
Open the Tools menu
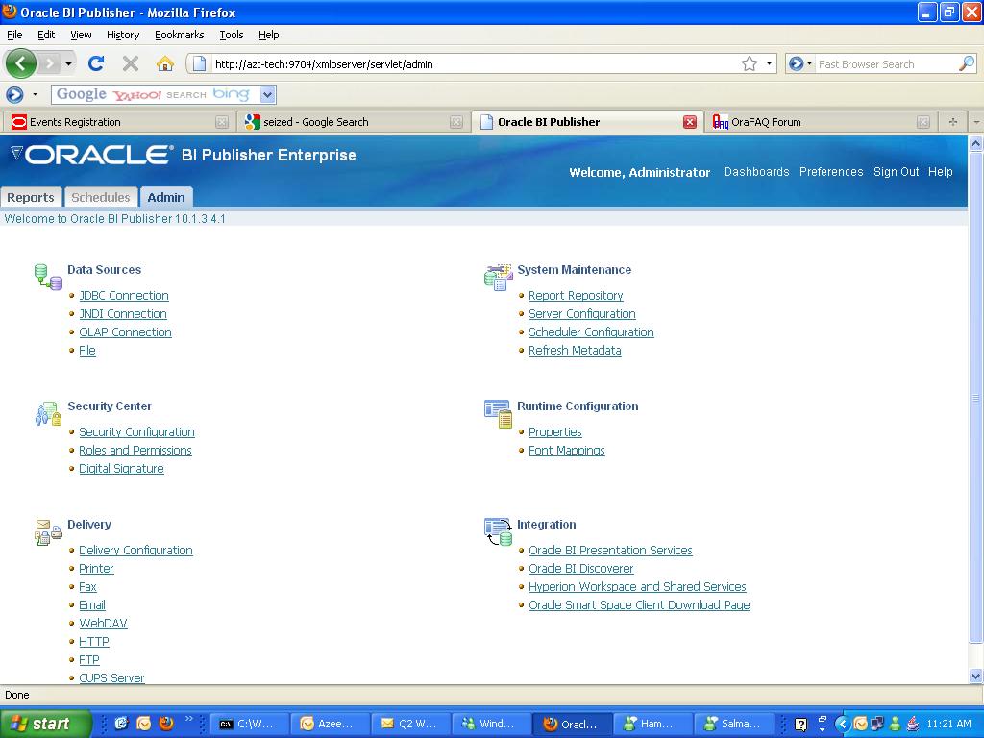tap(232, 35)
